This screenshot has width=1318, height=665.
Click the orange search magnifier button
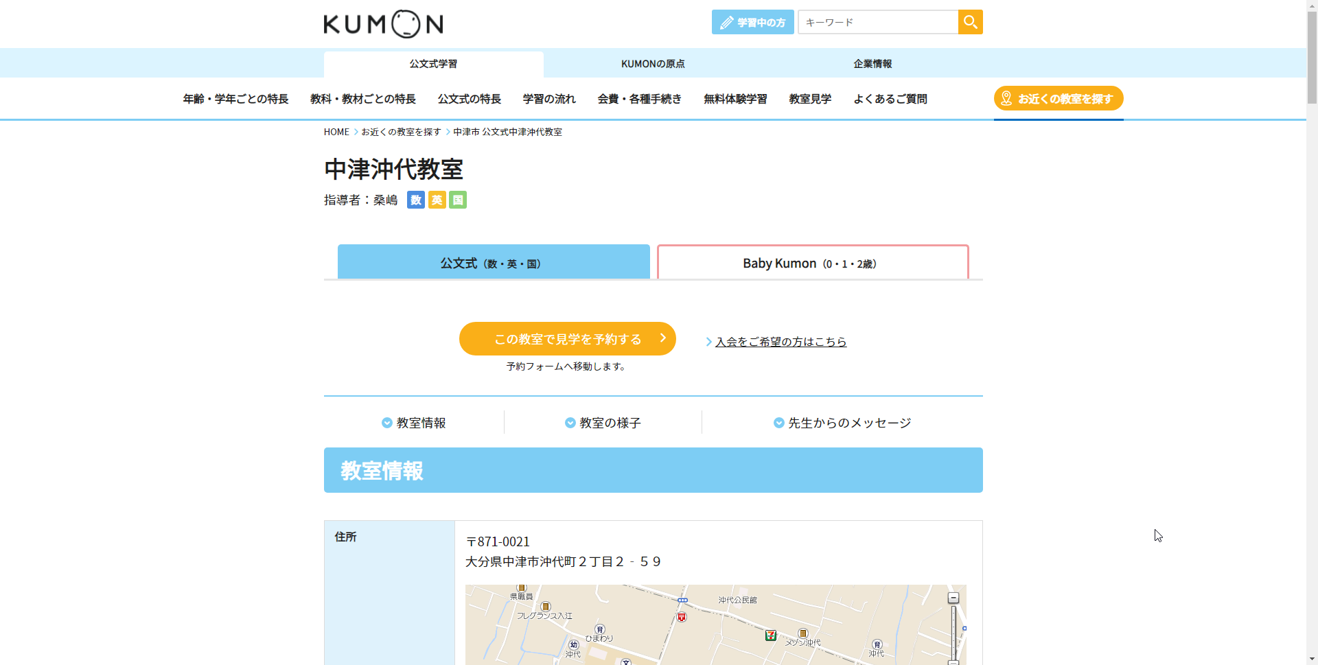tap(970, 22)
